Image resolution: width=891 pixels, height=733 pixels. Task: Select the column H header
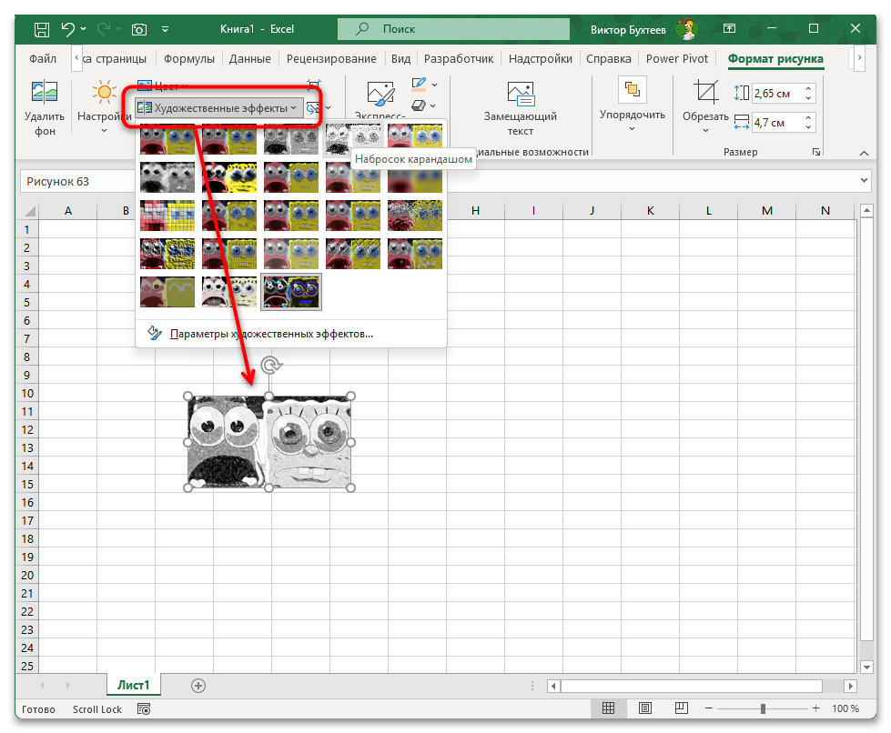tap(475, 211)
